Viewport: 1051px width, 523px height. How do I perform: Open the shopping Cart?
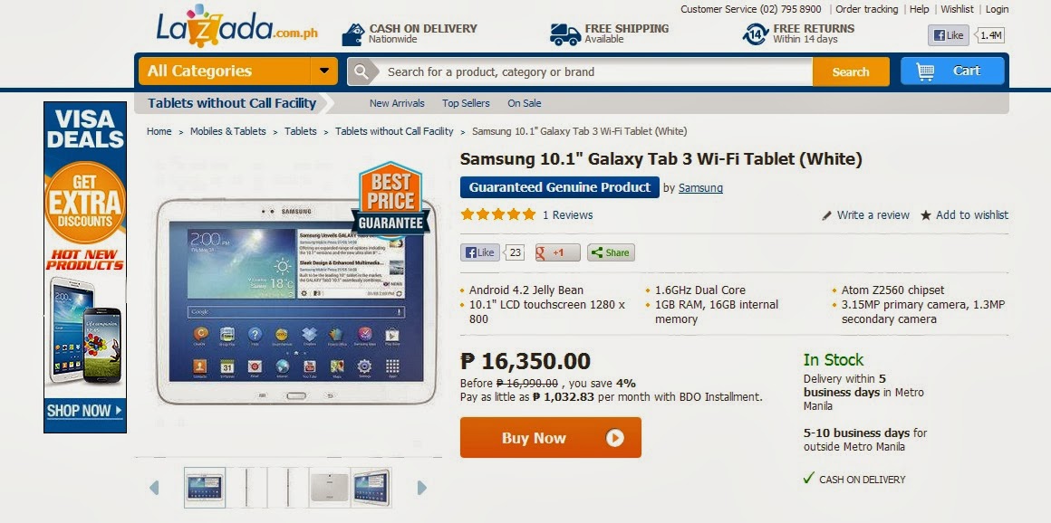tap(952, 71)
